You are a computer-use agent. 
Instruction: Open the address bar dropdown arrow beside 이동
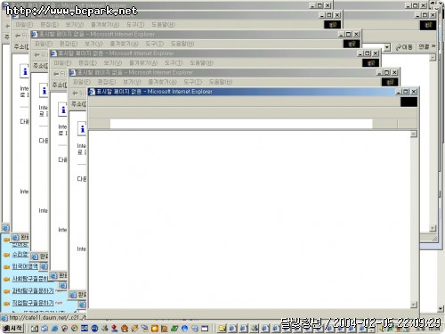point(386,47)
